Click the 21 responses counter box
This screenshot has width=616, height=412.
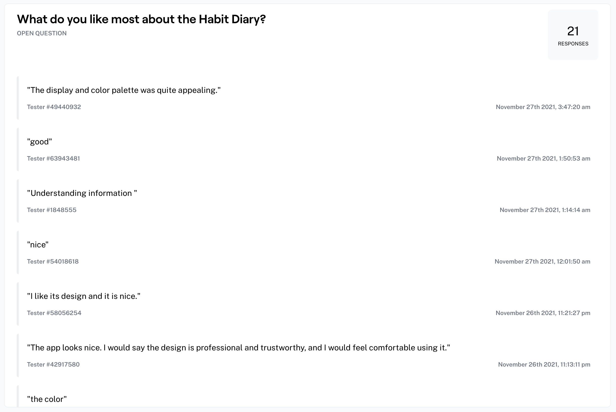[573, 35]
